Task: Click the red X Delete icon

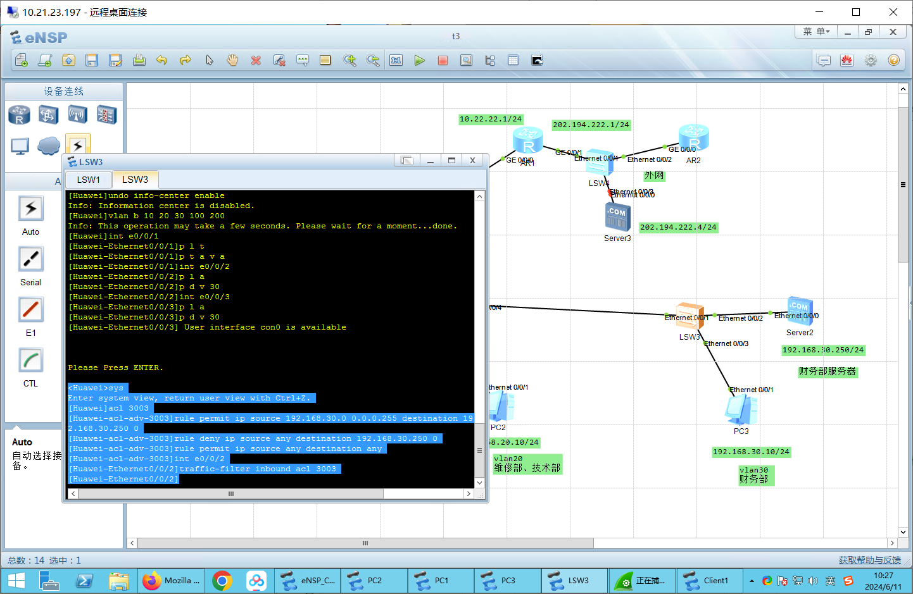Action: pyautogui.click(x=256, y=60)
